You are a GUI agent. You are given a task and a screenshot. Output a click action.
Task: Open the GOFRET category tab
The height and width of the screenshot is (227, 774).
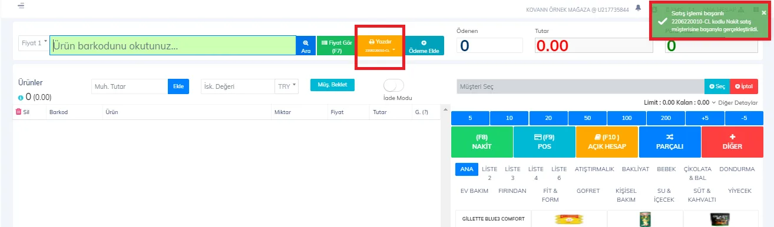pos(588,191)
